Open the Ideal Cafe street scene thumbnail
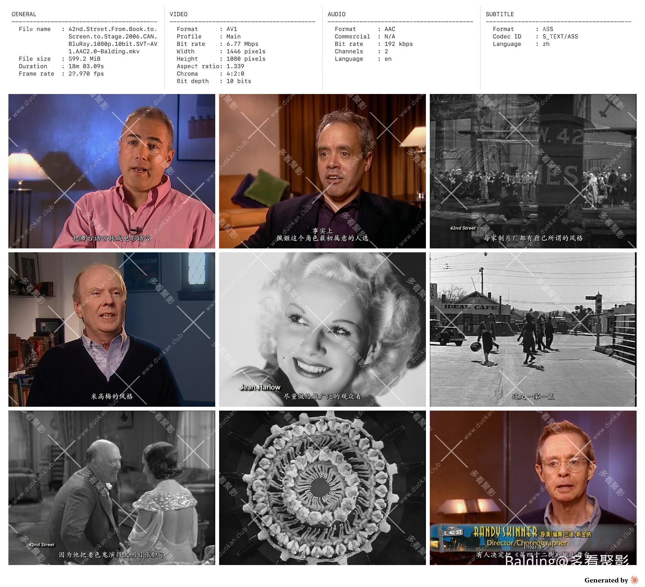 point(533,330)
